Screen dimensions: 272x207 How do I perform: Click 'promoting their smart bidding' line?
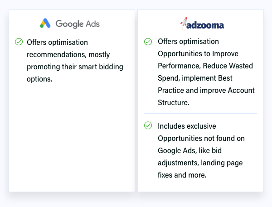(75, 67)
